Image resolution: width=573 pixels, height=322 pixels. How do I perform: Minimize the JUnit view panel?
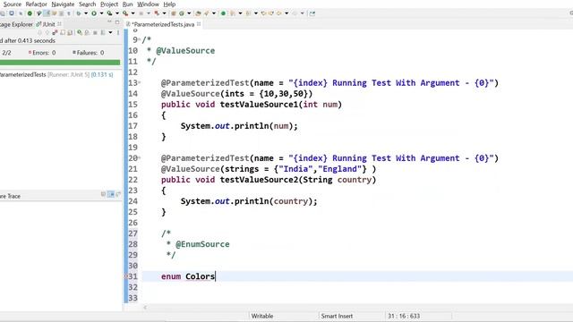pyautogui.click(x=109, y=21)
